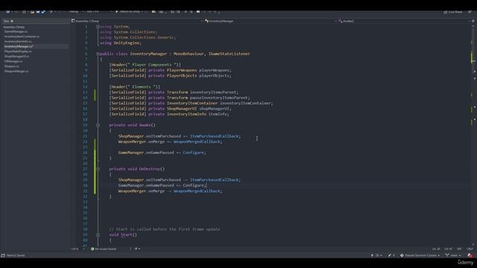
Task: Click the MonoBehaviour base class name
Action: [189, 54]
